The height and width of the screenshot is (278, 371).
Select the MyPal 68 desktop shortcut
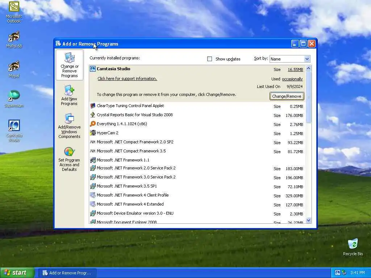[14, 40]
